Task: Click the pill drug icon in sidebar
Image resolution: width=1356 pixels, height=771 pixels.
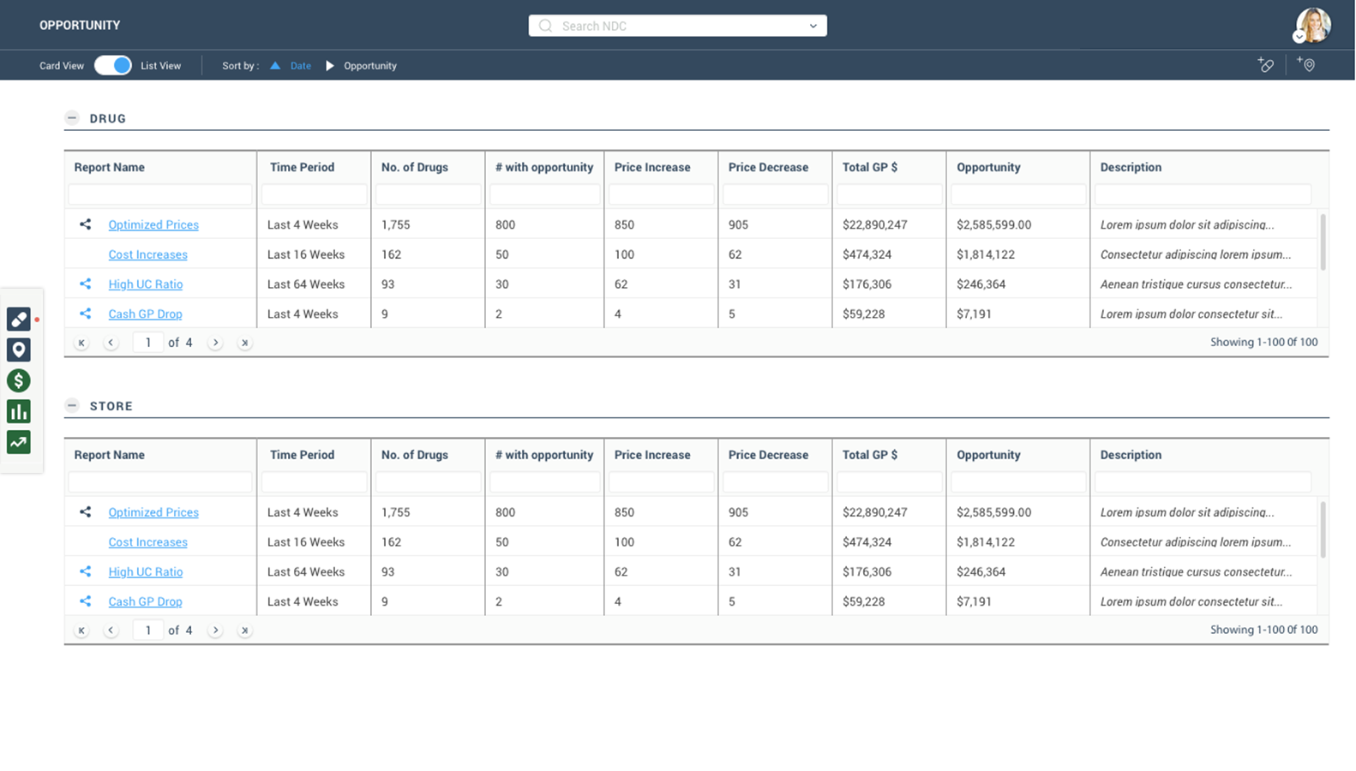Action: (x=19, y=319)
